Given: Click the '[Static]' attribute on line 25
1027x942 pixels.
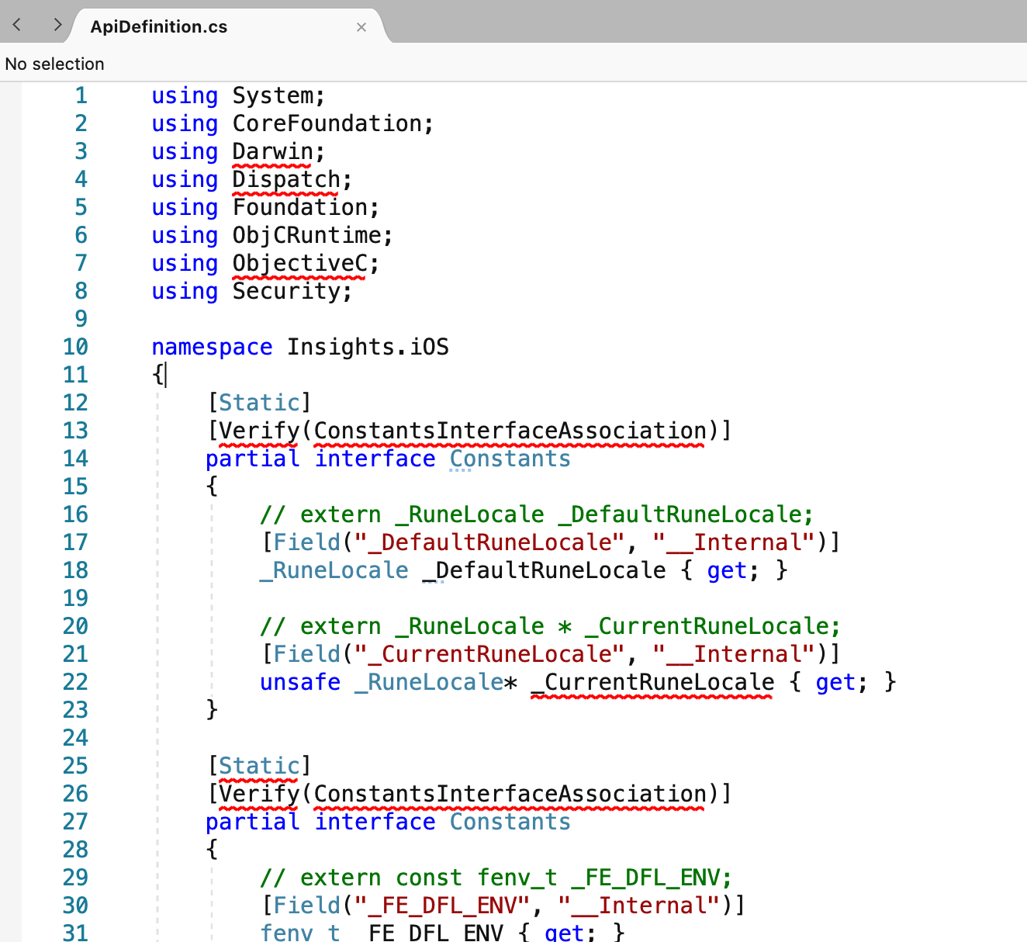Looking at the screenshot, I should pyautogui.click(x=259, y=766).
